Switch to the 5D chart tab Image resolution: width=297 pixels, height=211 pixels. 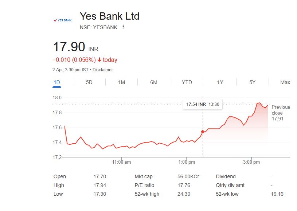click(x=89, y=82)
